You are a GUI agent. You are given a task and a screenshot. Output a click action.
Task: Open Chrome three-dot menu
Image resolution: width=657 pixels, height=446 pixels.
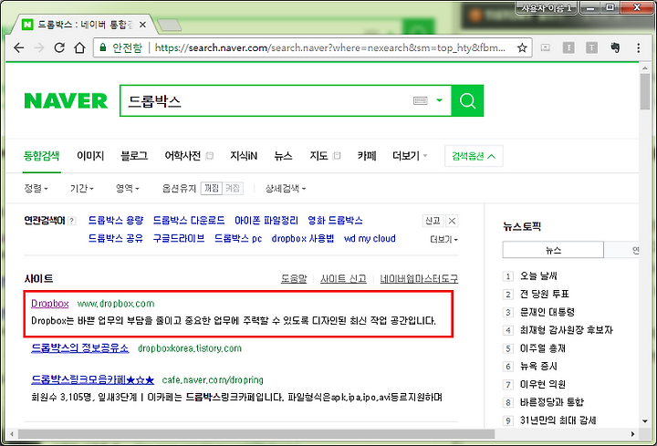638,47
